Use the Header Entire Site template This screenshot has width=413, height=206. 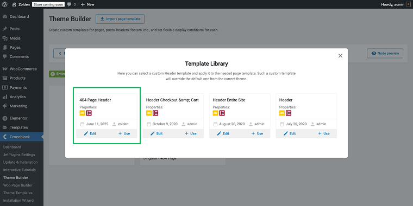(257, 133)
